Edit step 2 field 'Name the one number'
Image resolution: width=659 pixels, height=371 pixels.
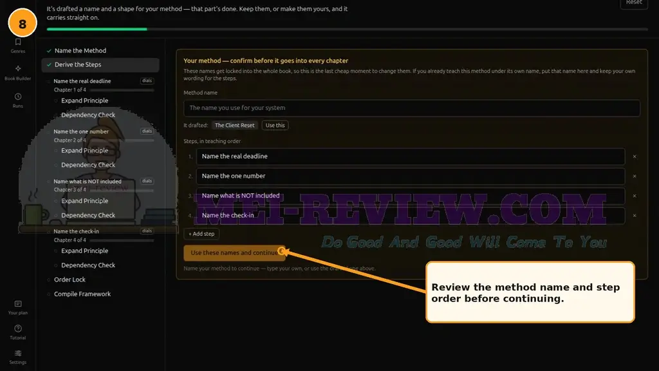[x=410, y=176]
